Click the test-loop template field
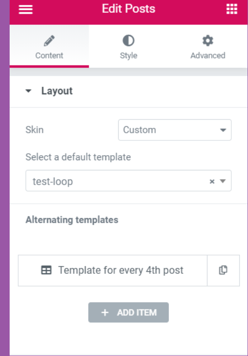The image size is (248, 356). (128, 181)
